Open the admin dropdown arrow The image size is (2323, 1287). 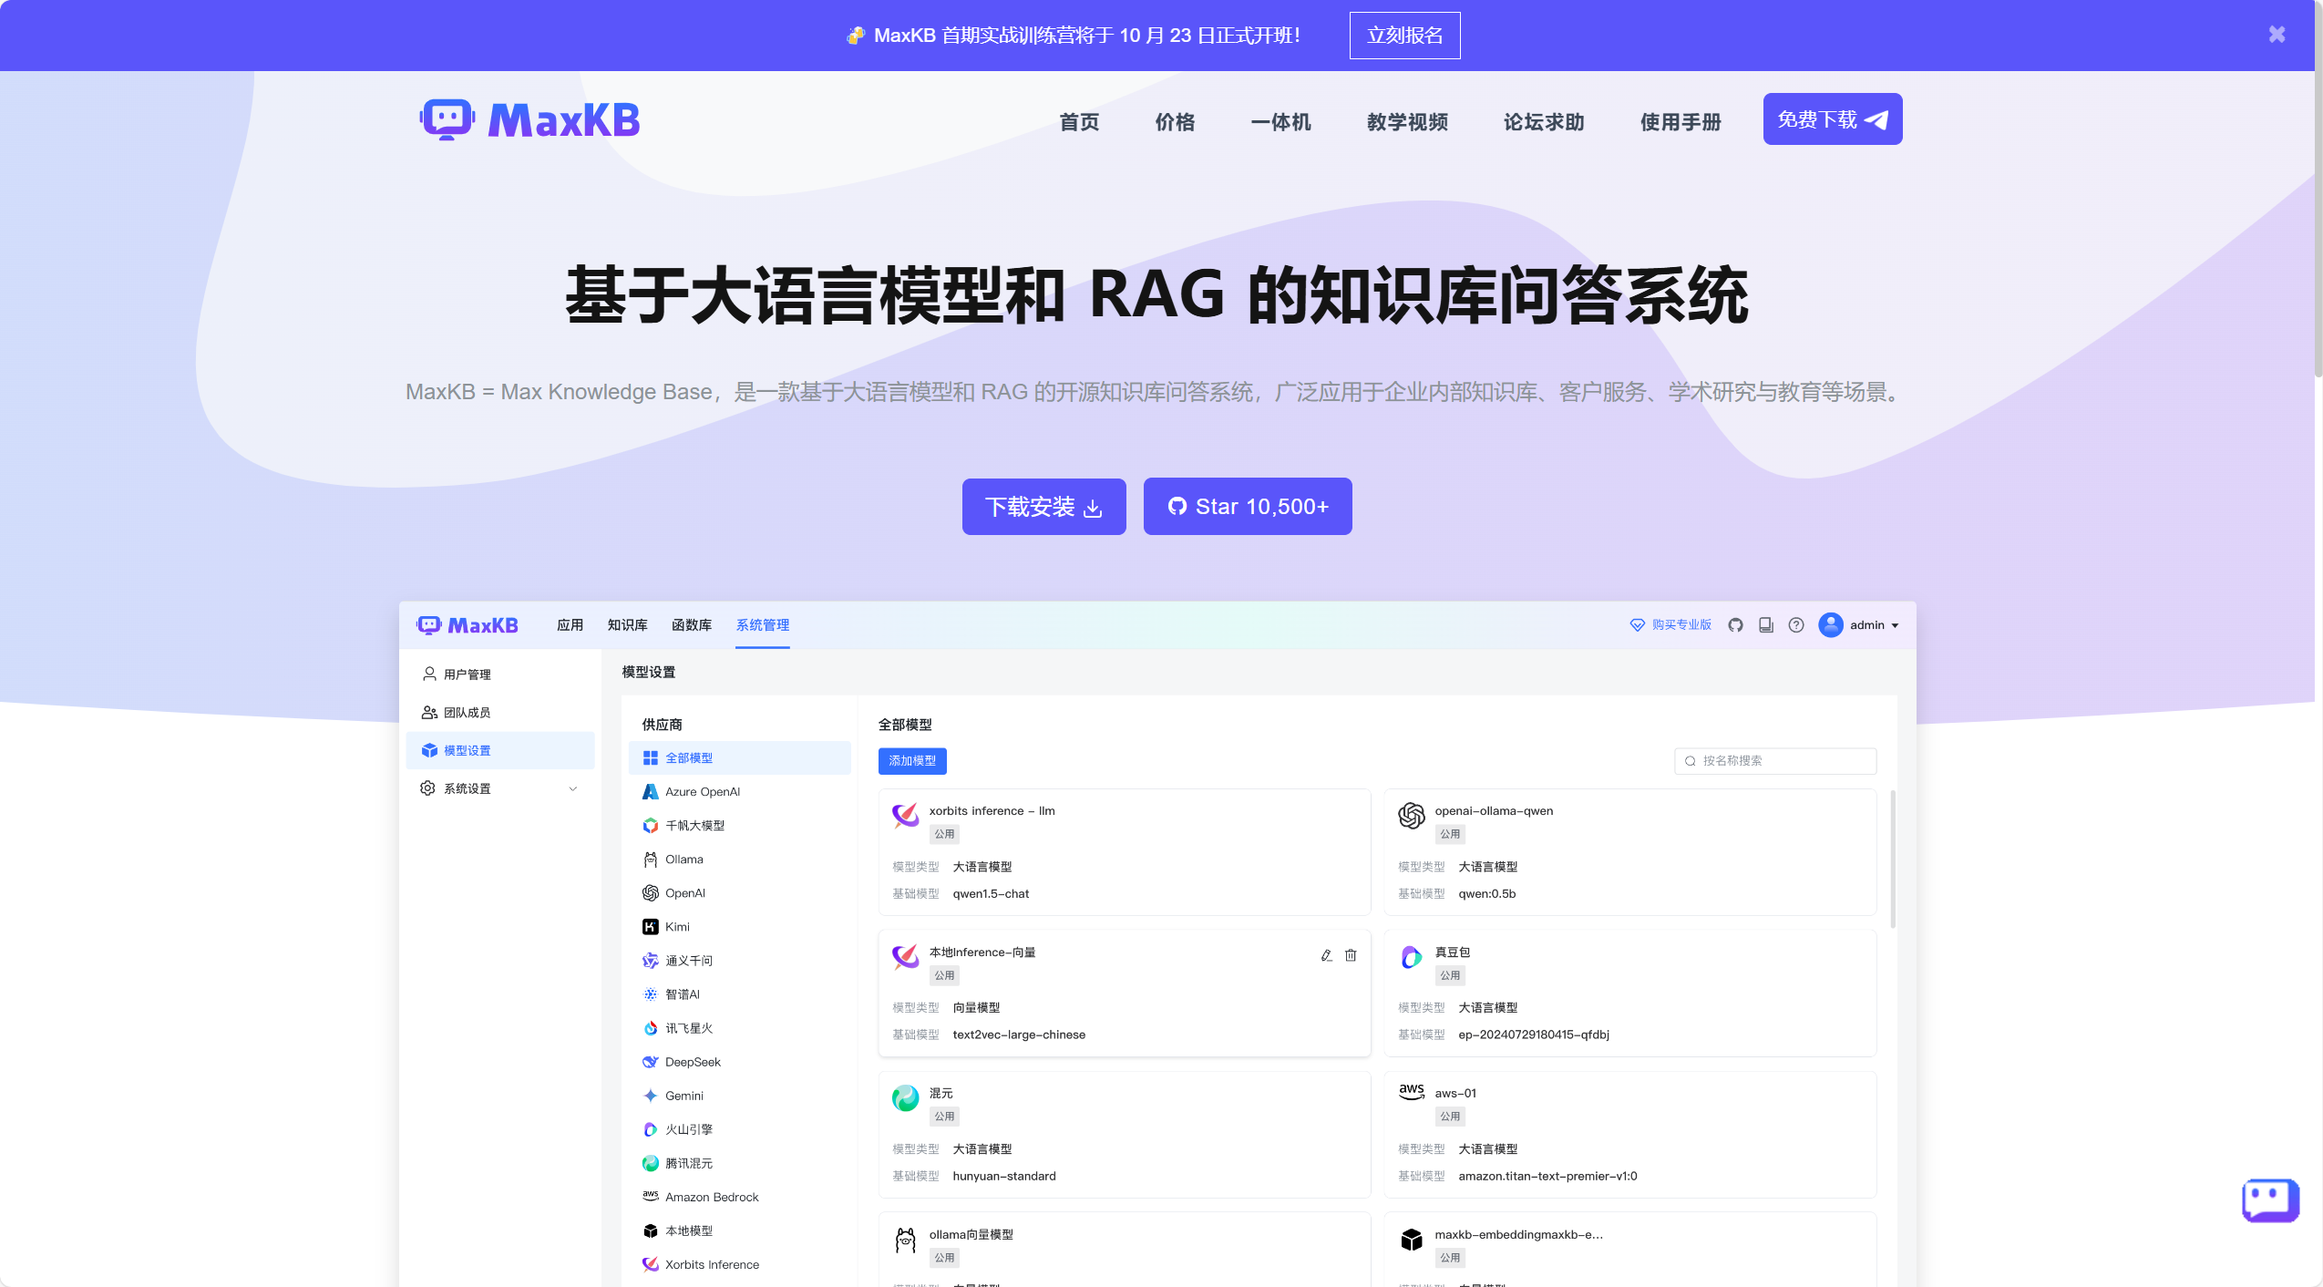point(1896,626)
